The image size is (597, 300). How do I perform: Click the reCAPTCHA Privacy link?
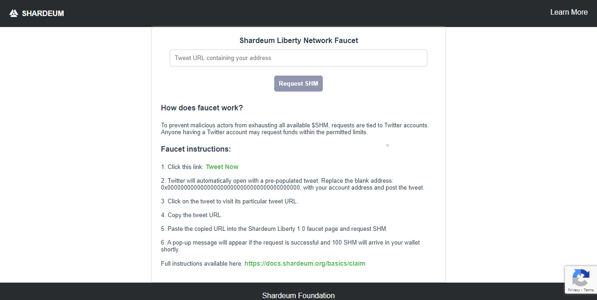574,290
